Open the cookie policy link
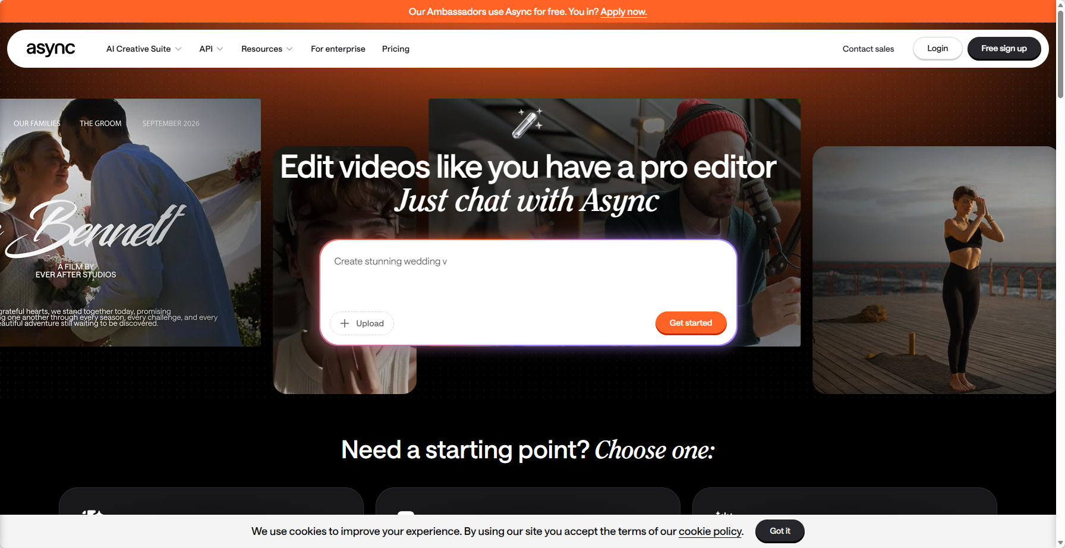Image resolution: width=1065 pixels, height=548 pixels. point(710,531)
